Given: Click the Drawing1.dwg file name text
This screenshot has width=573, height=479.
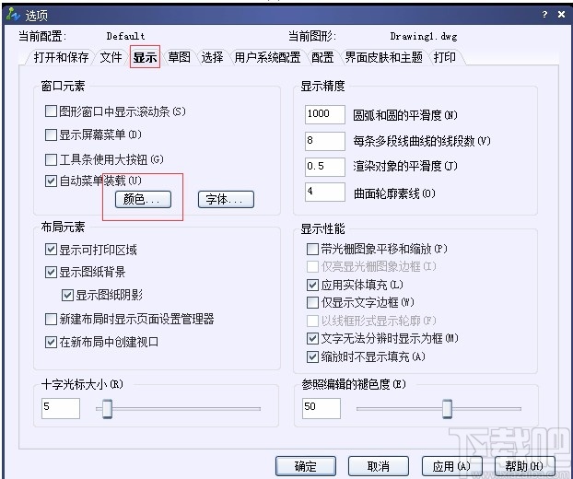Looking at the screenshot, I should (x=424, y=36).
